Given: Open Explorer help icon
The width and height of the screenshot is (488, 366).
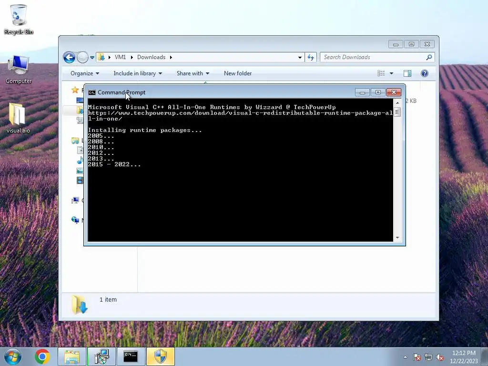Looking at the screenshot, I should [425, 73].
